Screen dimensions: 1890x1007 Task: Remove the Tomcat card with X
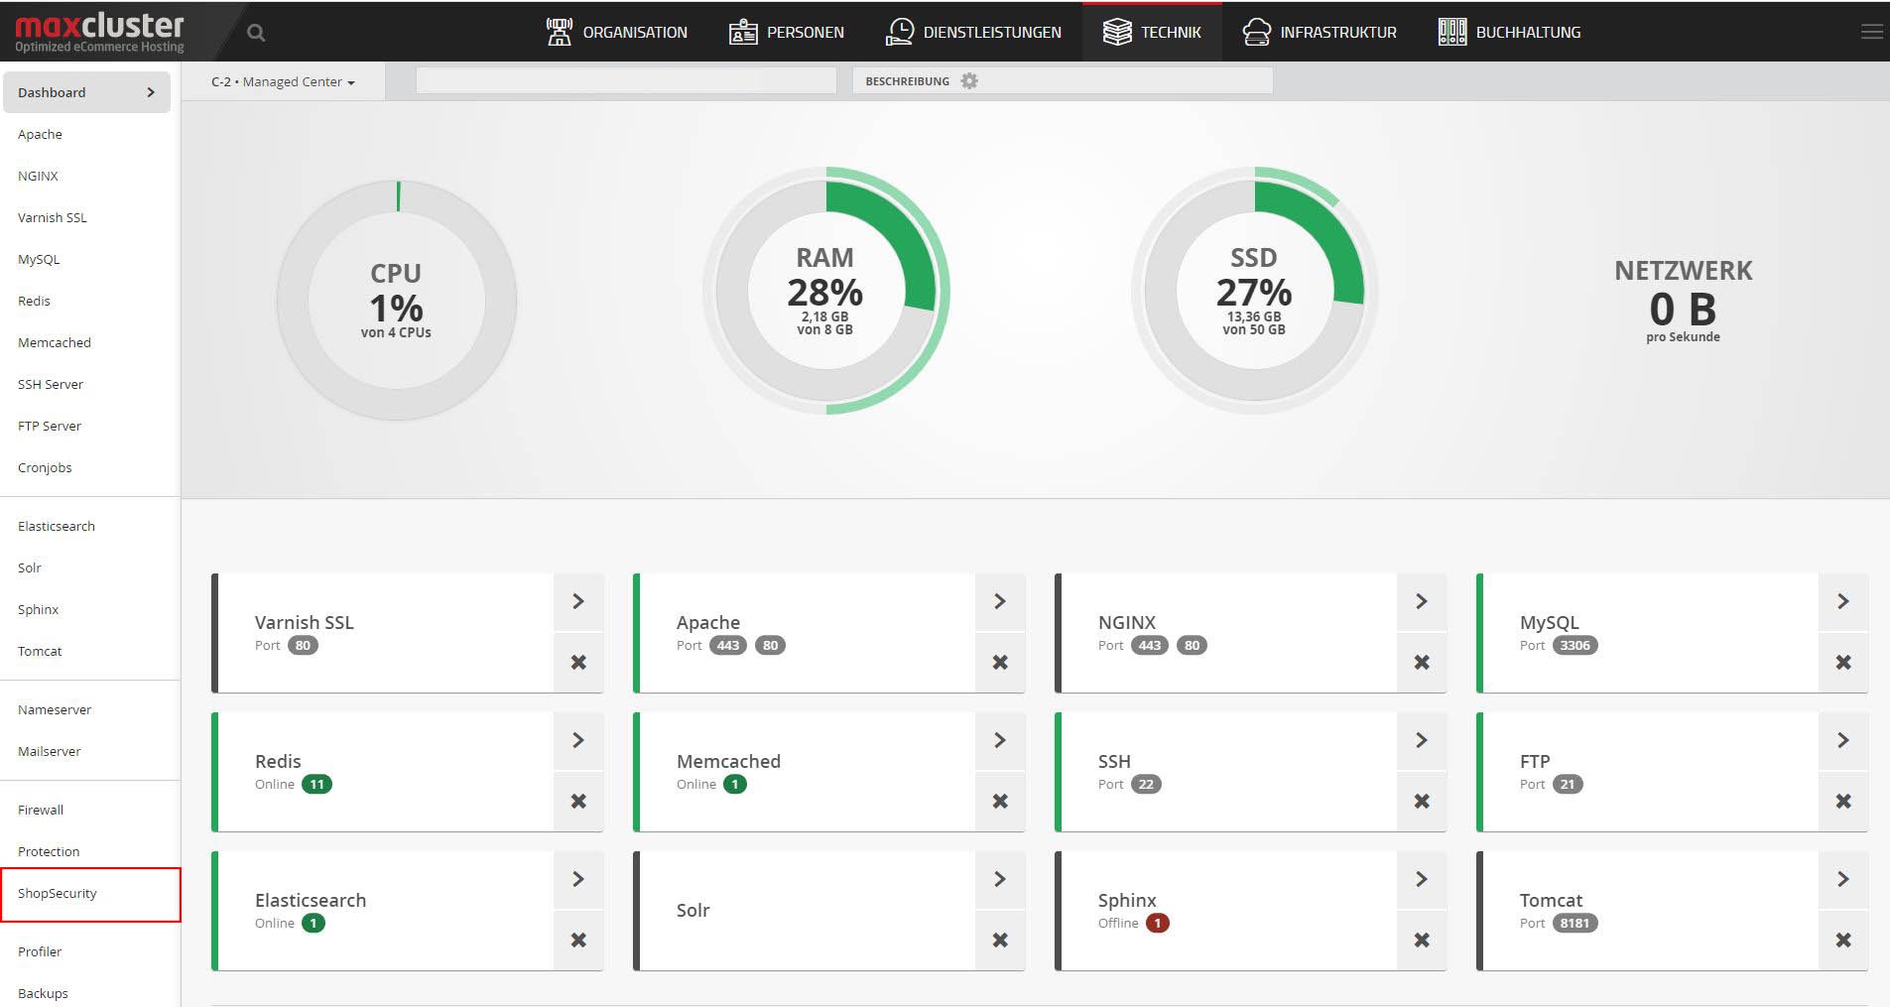[1843, 940]
